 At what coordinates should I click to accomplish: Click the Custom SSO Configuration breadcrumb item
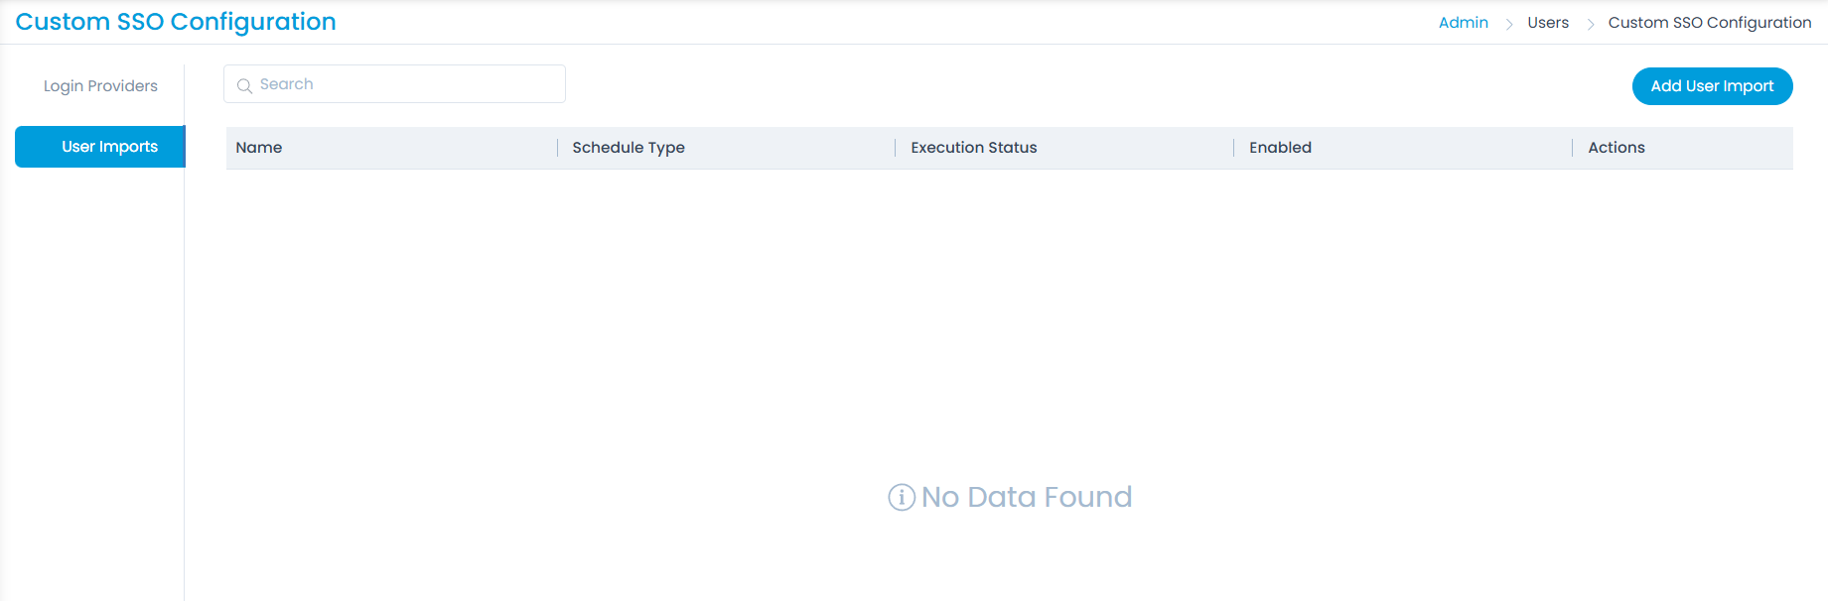[1709, 23]
